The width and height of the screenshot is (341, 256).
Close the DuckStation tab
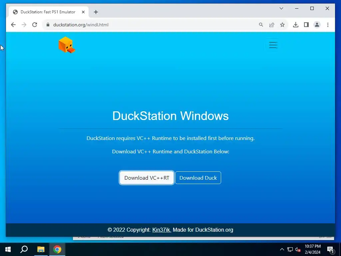[x=83, y=12]
